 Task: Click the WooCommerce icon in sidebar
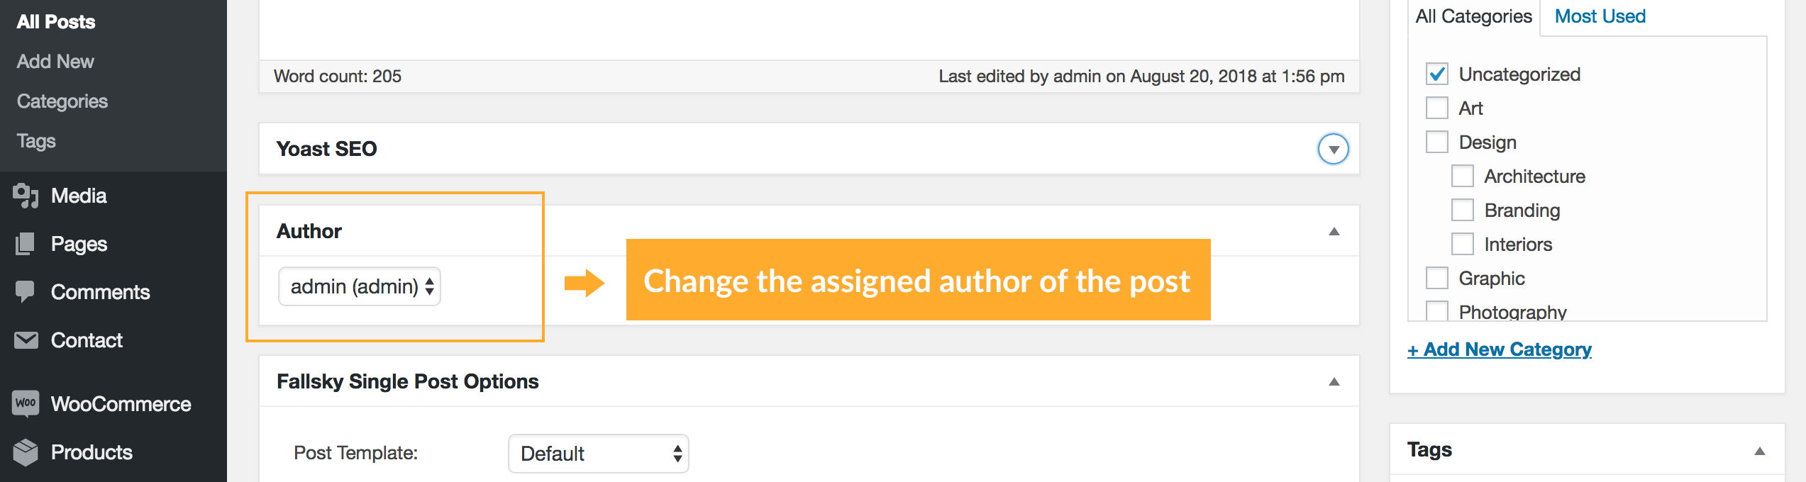click(26, 404)
